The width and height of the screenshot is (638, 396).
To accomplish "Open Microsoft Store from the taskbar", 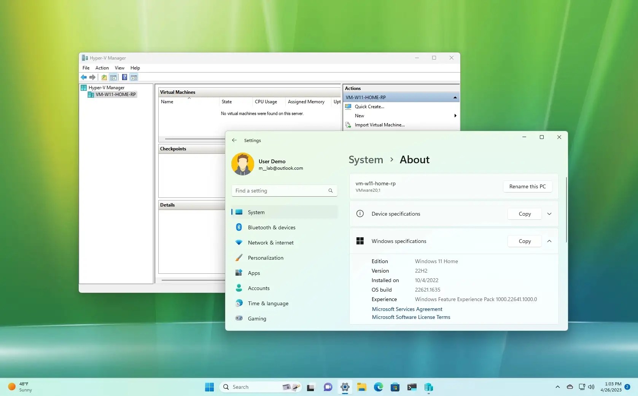I will (x=395, y=387).
